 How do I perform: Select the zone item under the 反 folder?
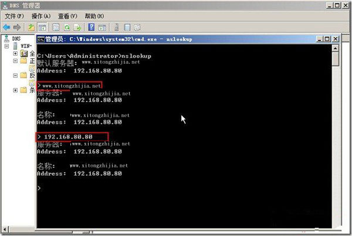click(32, 83)
